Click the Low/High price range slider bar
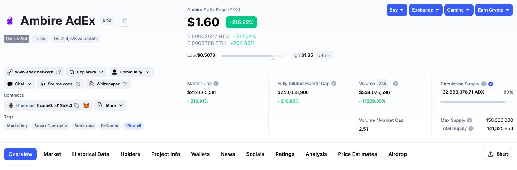The image size is (517, 170). (253, 56)
